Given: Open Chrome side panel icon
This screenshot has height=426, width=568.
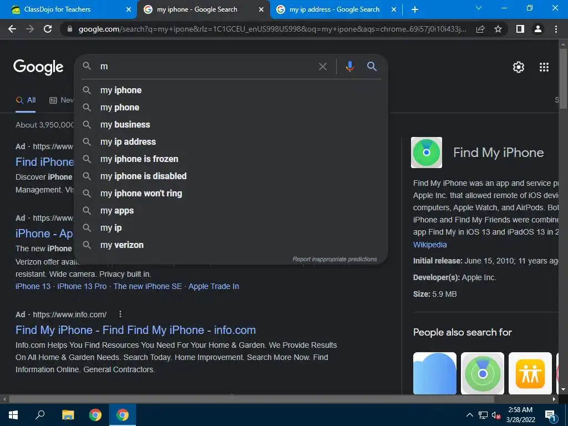Looking at the screenshot, I should (x=520, y=29).
